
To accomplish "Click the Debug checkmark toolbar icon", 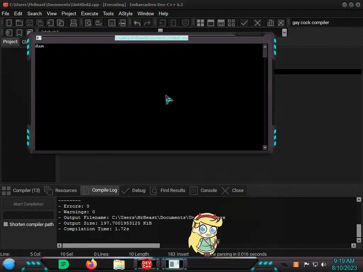I will point(244,23).
